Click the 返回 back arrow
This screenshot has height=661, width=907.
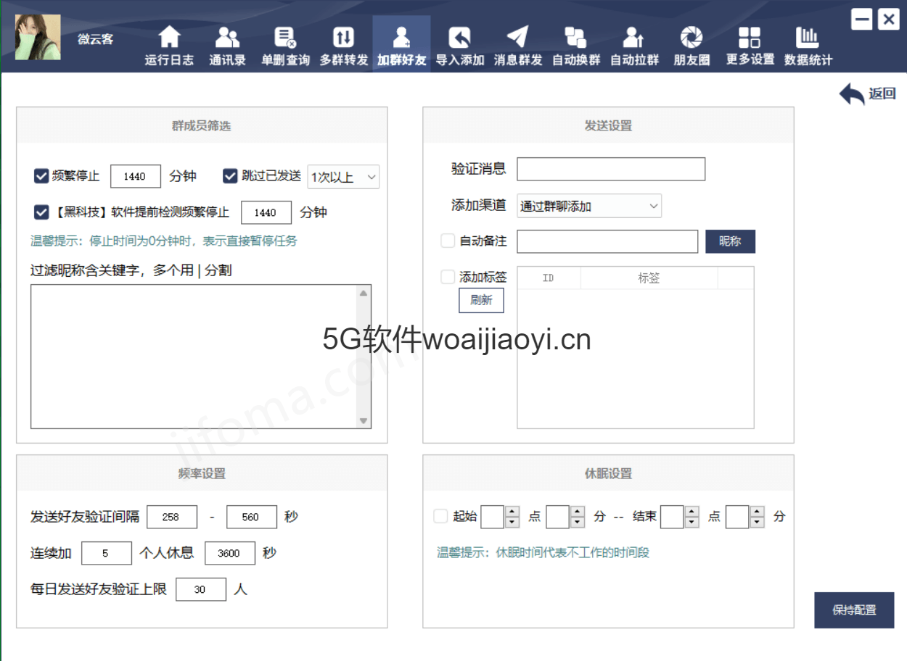point(852,94)
